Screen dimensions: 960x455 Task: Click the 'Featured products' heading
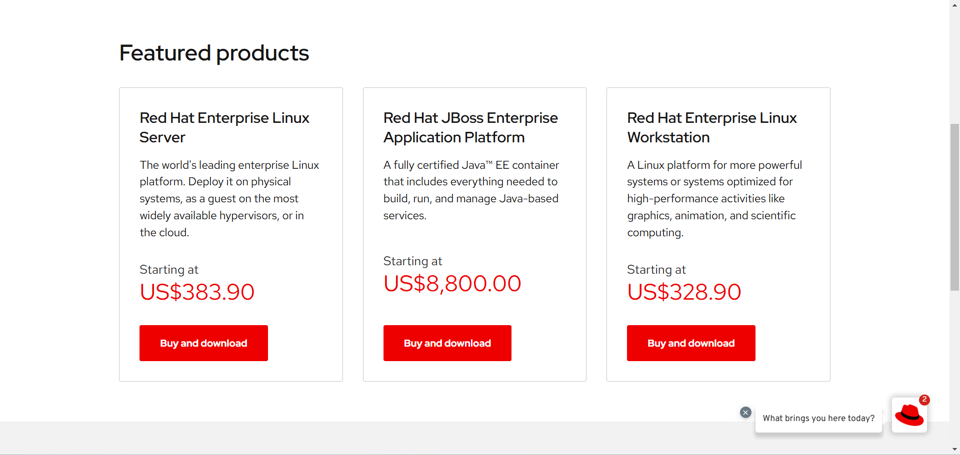click(x=214, y=53)
